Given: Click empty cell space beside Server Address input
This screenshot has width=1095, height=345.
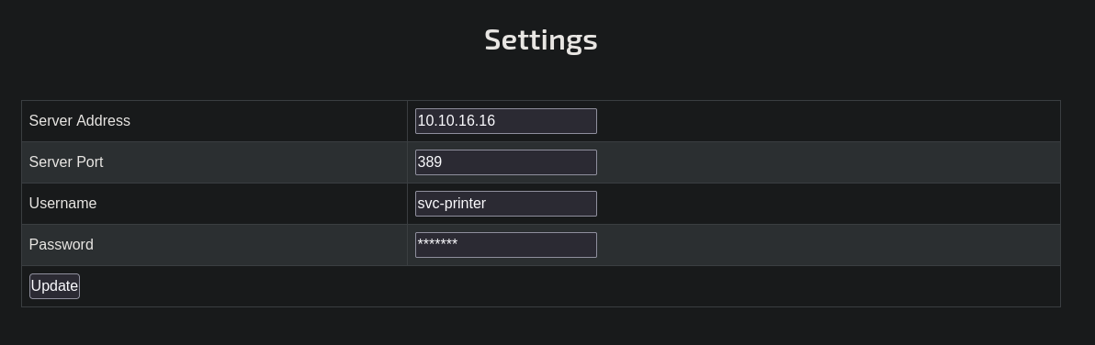Looking at the screenshot, I should (x=829, y=121).
